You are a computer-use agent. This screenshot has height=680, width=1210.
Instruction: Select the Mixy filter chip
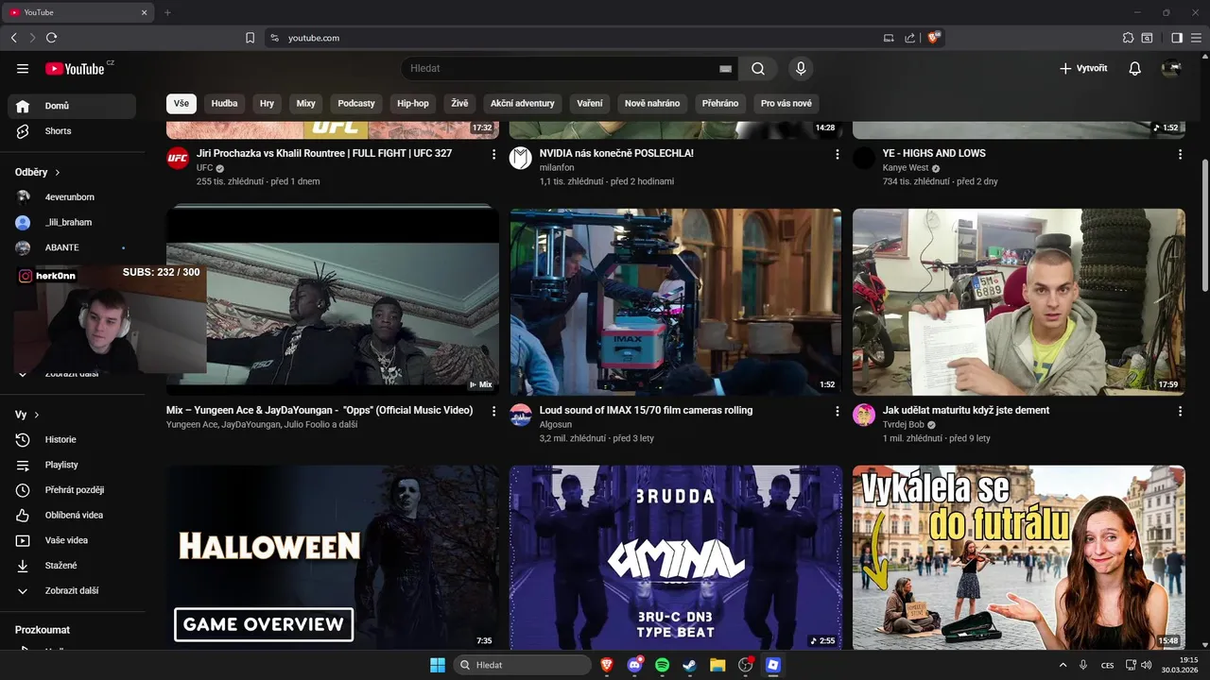305,103
